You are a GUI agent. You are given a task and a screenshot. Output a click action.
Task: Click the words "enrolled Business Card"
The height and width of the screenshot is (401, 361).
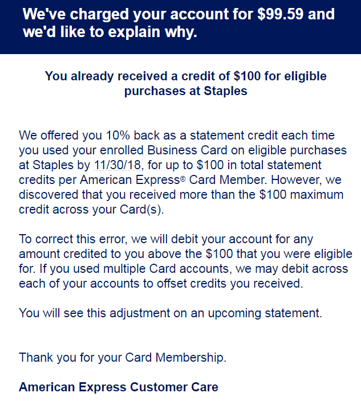point(163,150)
